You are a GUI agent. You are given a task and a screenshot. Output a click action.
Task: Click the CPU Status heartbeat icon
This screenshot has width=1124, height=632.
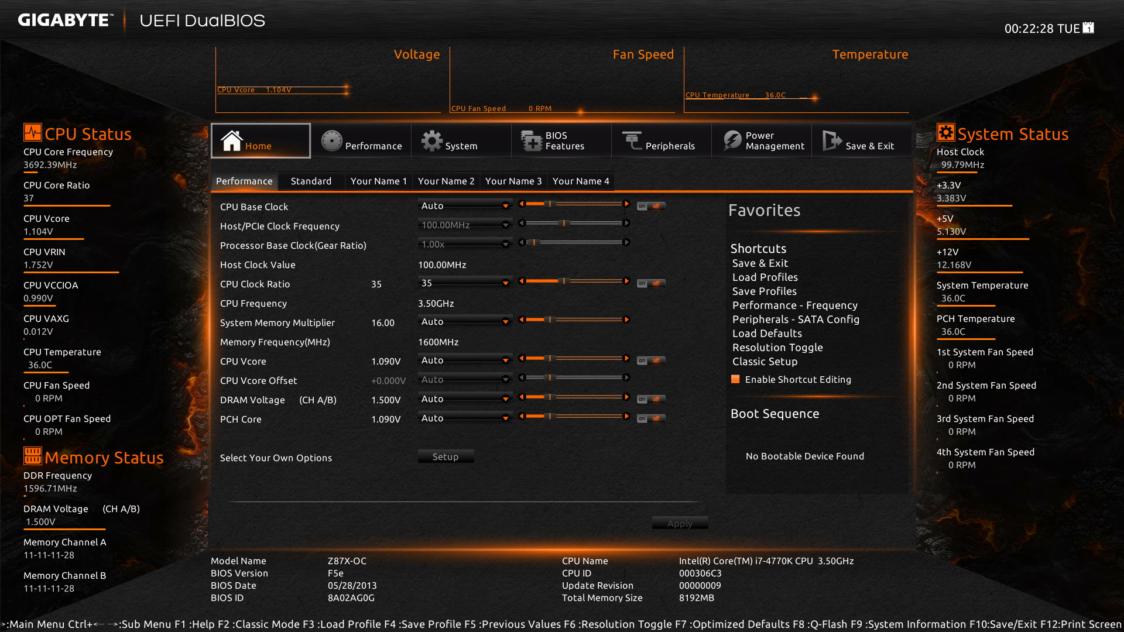point(33,132)
